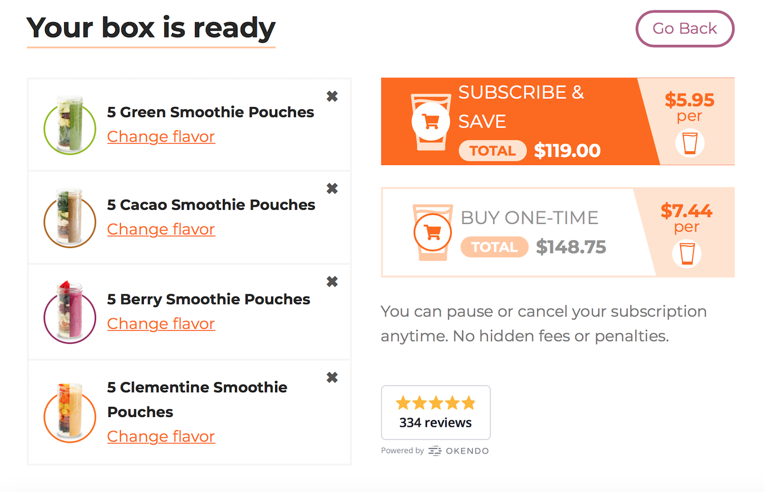764x492 pixels.
Task: Remove the Berry Smoothie Pouches item
Action: click(332, 282)
